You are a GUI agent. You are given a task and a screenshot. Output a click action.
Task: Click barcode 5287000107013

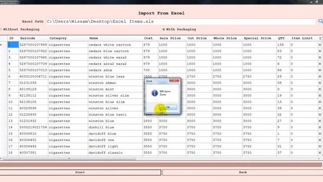[33, 70]
